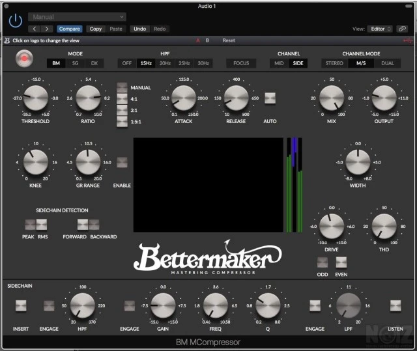The width and height of the screenshot is (417, 351).
Task: Click the Paste button
Action: point(116,29)
